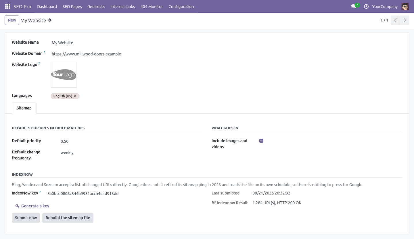Show the Website Domain help tooltip mark
This screenshot has height=239, width=414.
pyautogui.click(x=44, y=52)
